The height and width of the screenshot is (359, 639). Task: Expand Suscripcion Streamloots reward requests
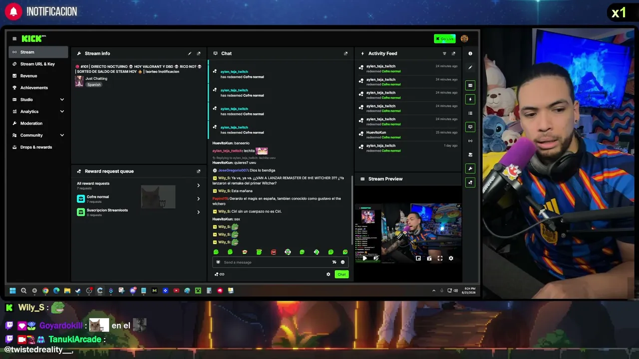[x=198, y=212]
